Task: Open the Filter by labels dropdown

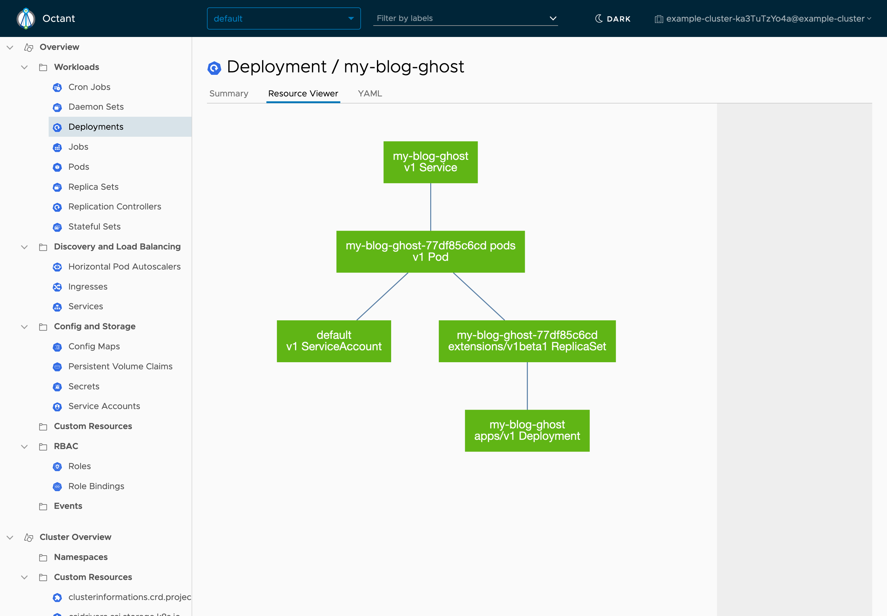Action: click(465, 18)
